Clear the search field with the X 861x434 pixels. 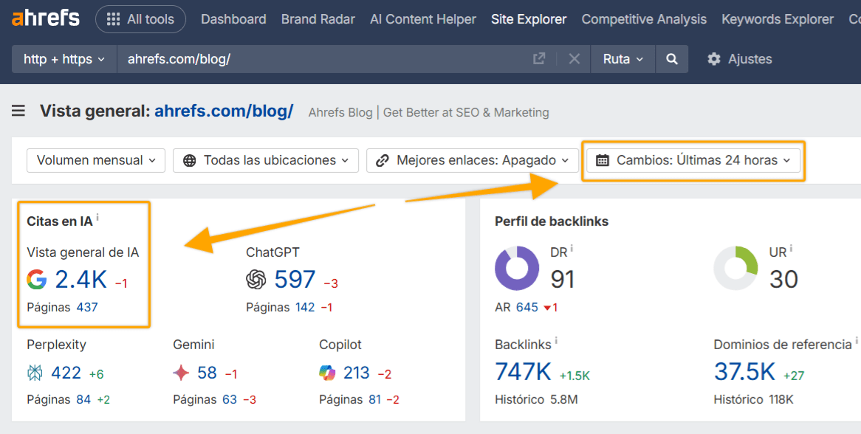coord(574,58)
